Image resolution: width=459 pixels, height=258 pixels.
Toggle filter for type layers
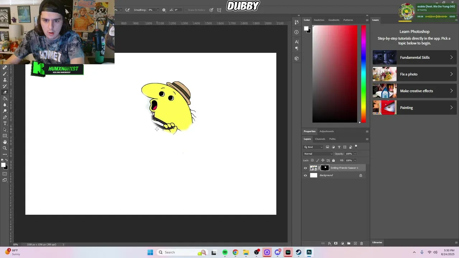[x=339, y=147]
